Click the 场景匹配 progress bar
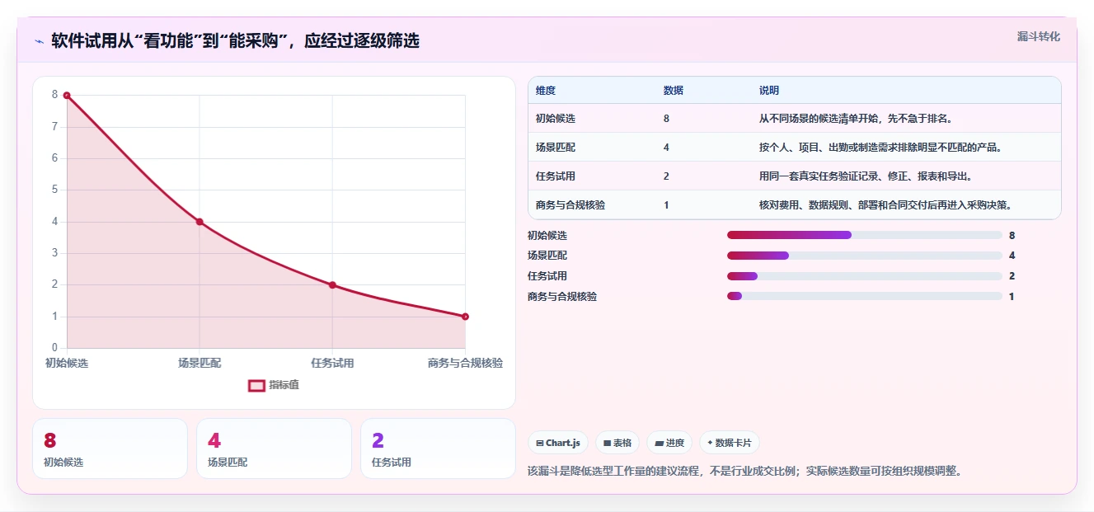Image resolution: width=1094 pixels, height=512 pixels. tap(865, 256)
